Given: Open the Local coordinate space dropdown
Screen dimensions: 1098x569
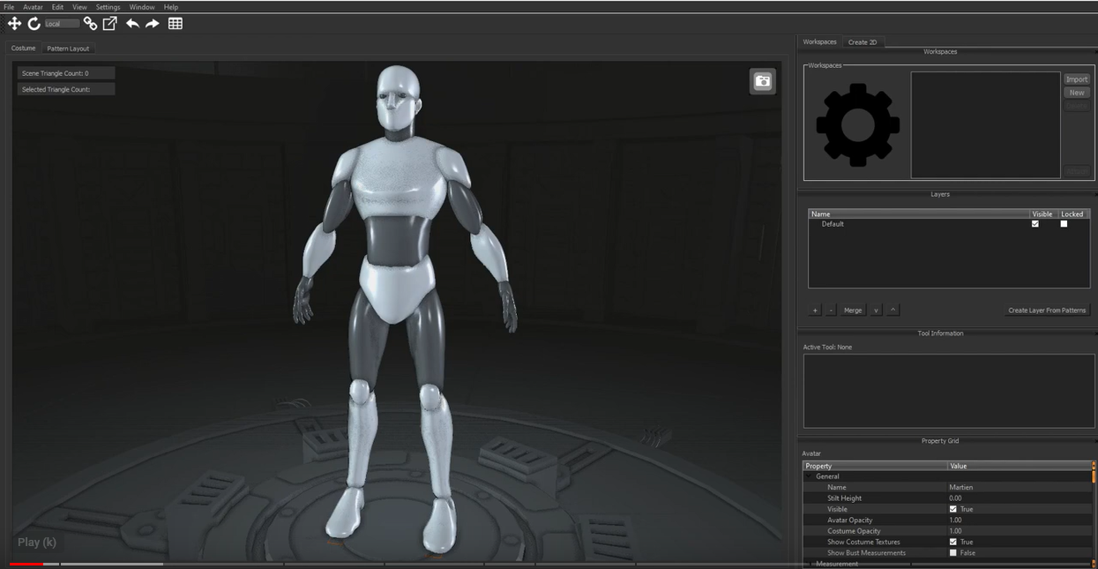Looking at the screenshot, I should tap(62, 24).
